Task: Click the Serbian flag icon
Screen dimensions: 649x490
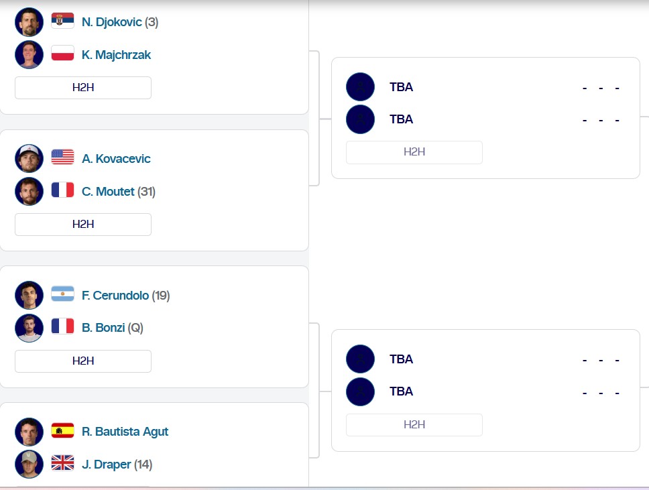Action: tap(62, 21)
